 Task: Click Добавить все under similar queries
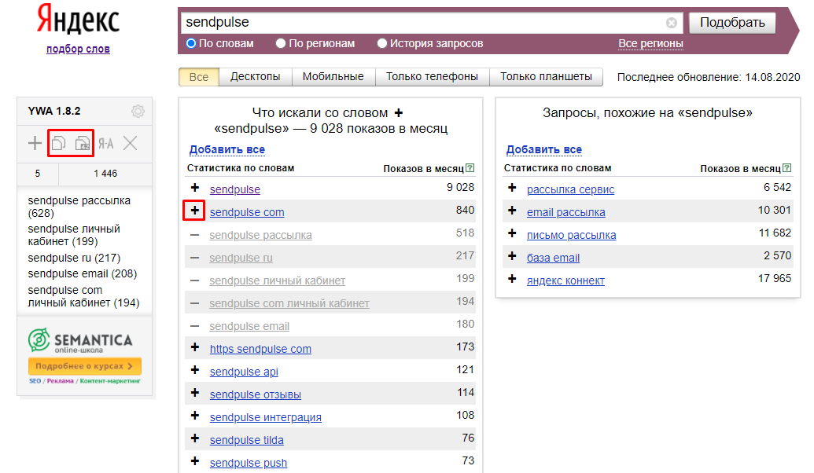(x=543, y=149)
